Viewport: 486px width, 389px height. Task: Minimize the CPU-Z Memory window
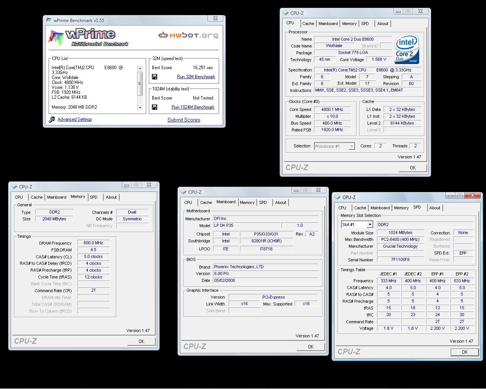(x=126, y=185)
